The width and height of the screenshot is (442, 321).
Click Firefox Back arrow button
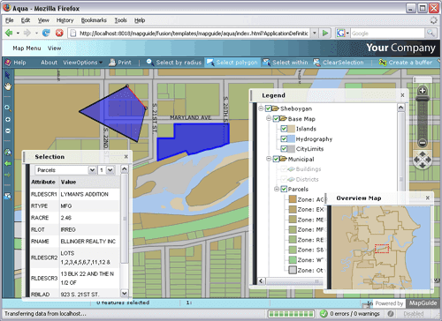tap(9, 33)
